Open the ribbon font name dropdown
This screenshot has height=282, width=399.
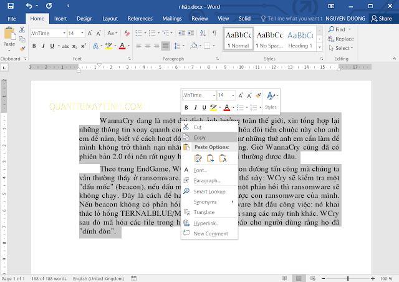tap(64, 33)
